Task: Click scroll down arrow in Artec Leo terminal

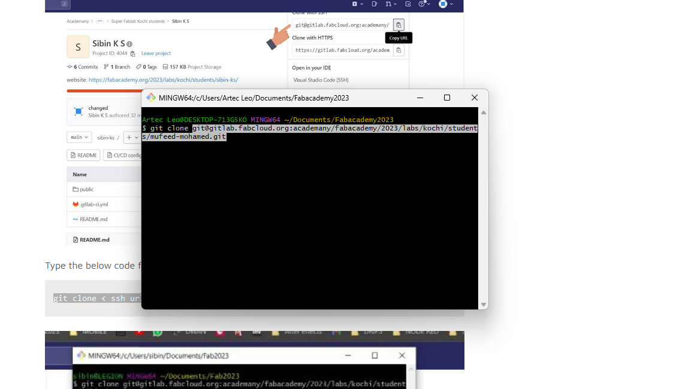Action: click(x=484, y=305)
